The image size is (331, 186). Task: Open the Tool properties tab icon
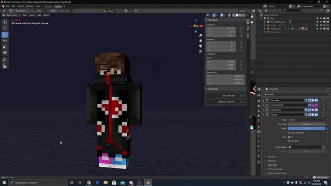coord(259,95)
